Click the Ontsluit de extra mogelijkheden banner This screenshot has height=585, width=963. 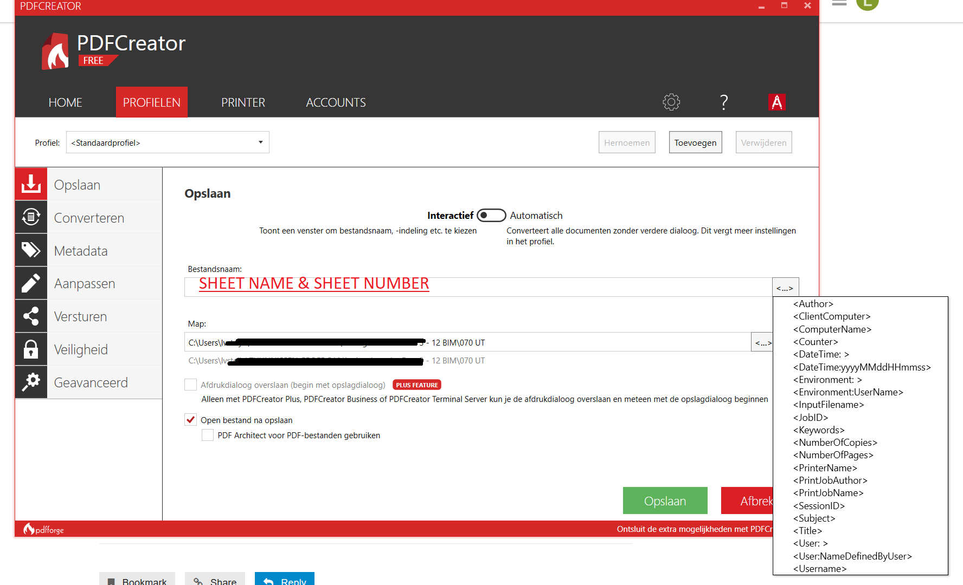(x=695, y=529)
